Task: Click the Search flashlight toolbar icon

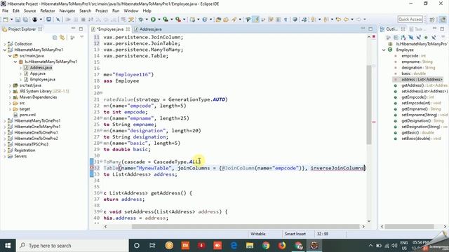Action: tap(234, 20)
